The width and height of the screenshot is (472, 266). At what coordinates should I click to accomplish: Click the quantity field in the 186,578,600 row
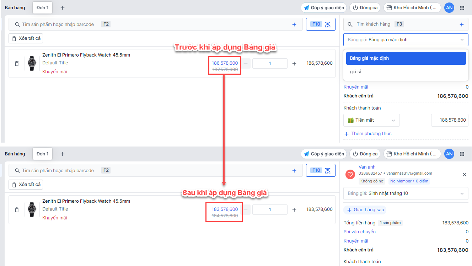point(270,64)
